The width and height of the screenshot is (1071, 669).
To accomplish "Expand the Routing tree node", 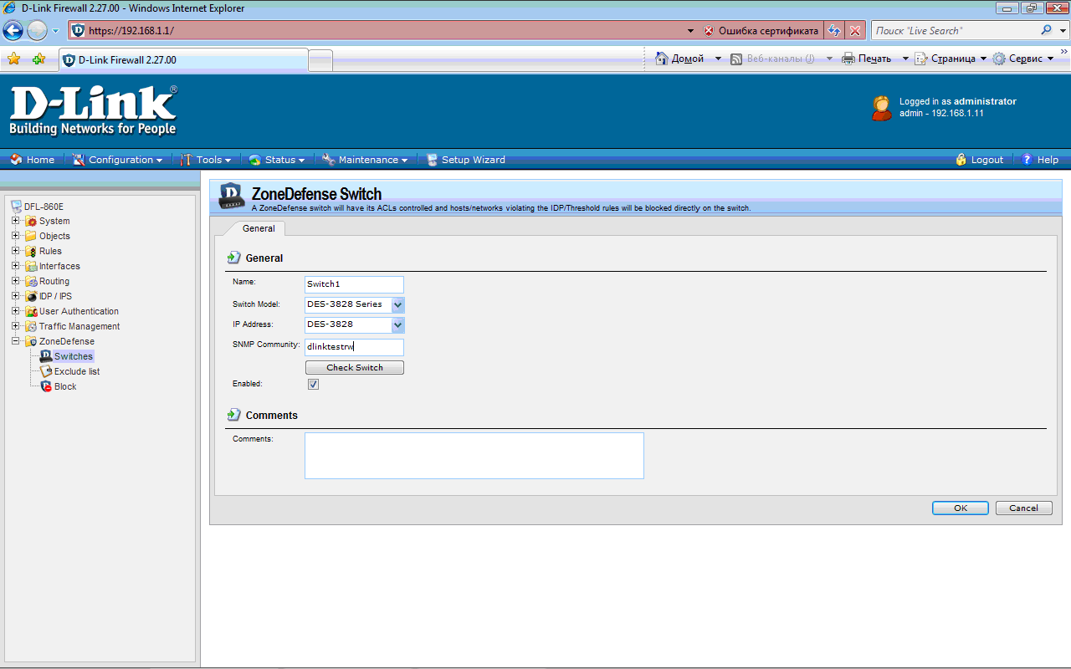I will (16, 281).
